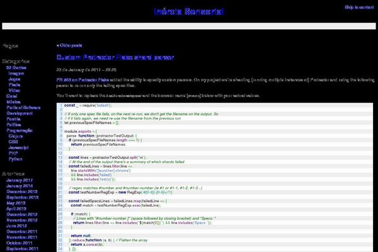
Task: Open the December 2012 archive
Action: 21,214
